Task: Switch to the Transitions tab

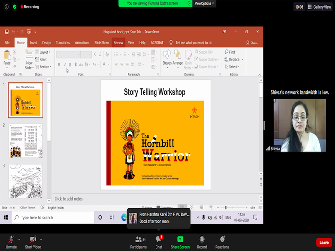Action: [63, 43]
